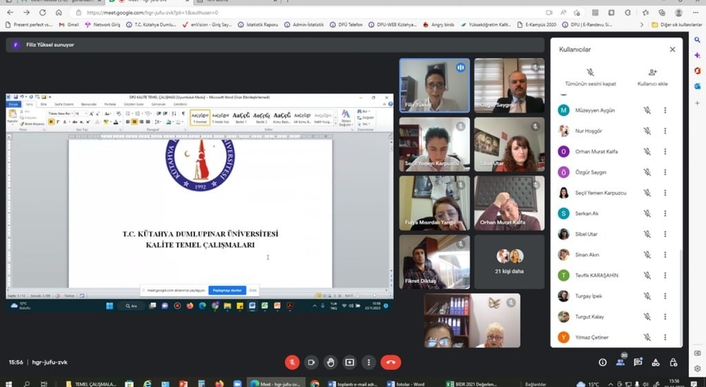Click the present screen icon

click(350, 362)
